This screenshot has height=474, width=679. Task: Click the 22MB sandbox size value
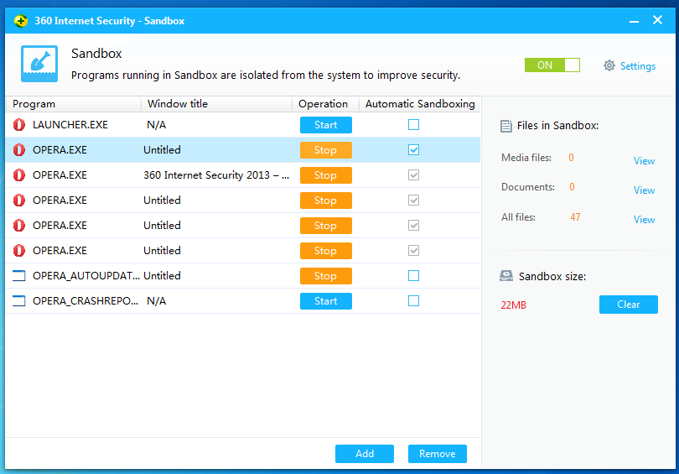514,305
